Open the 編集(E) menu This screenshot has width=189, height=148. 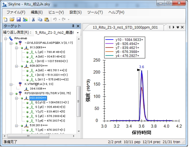[x=37, y=12]
